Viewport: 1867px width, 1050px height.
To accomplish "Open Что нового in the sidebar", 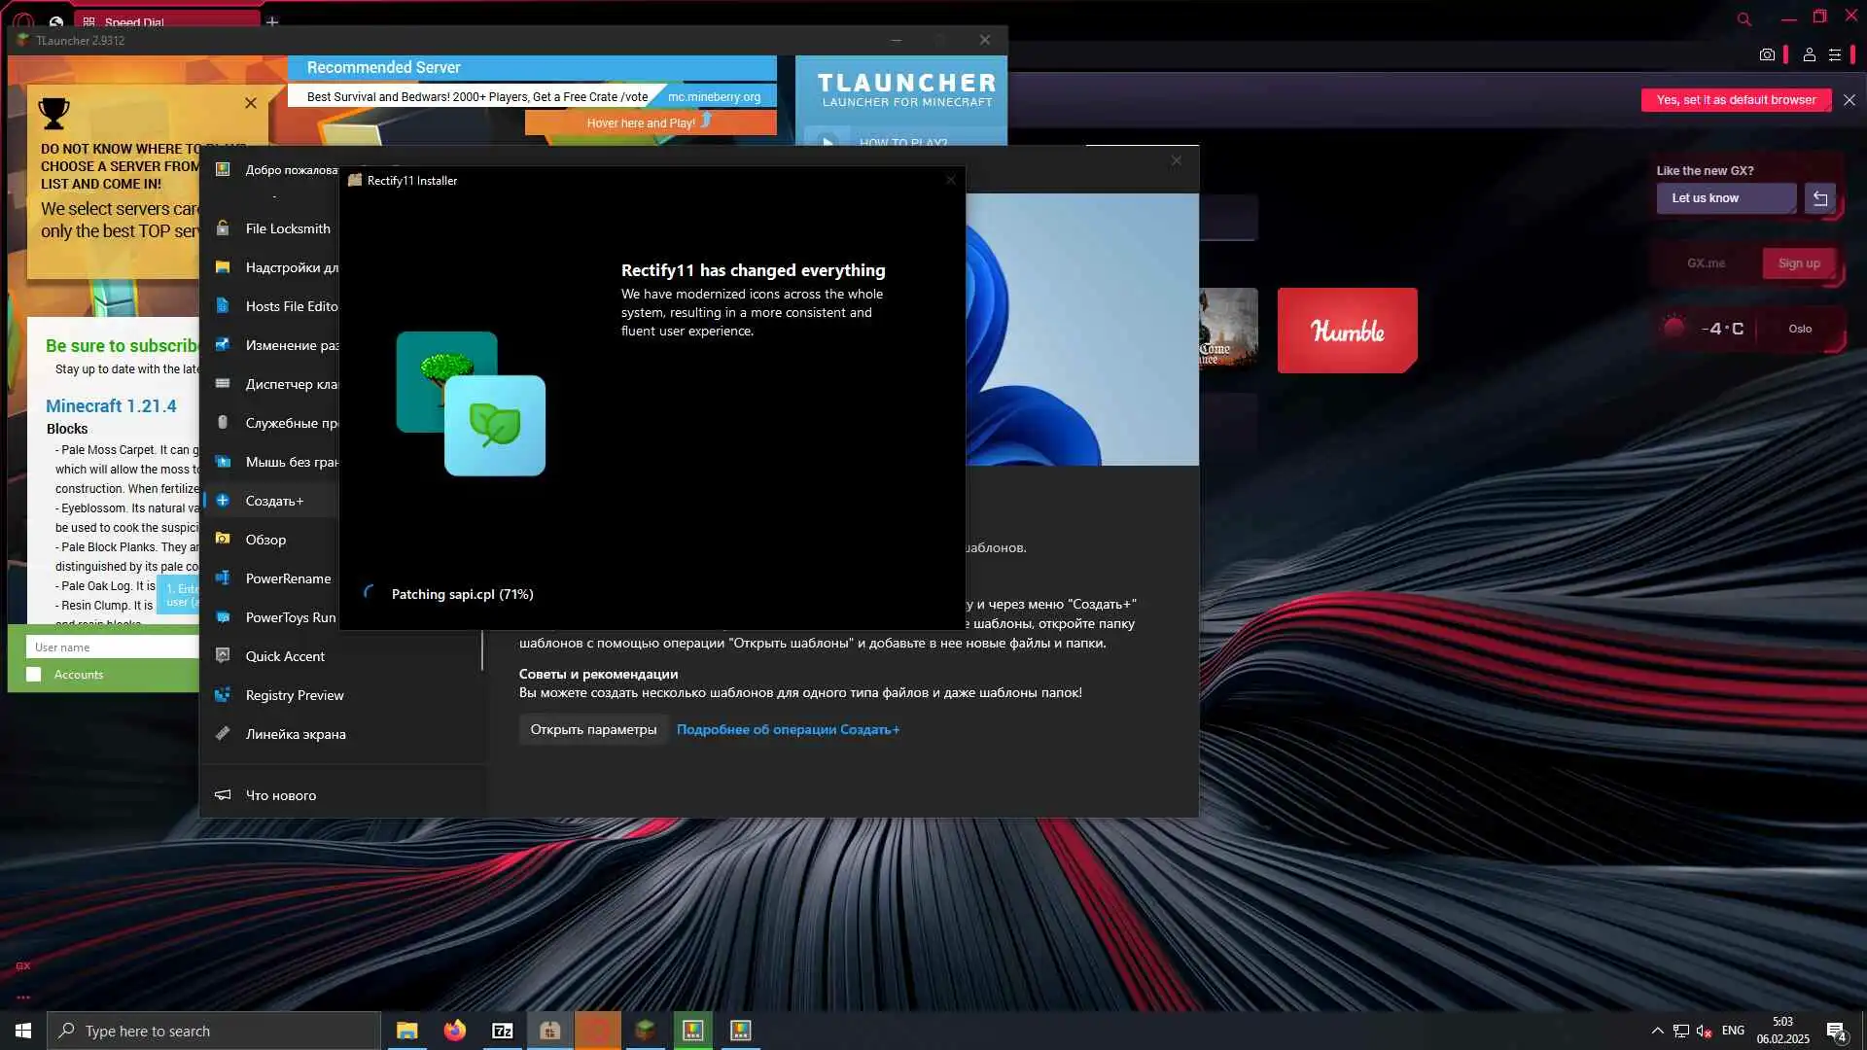I will pyautogui.click(x=280, y=795).
